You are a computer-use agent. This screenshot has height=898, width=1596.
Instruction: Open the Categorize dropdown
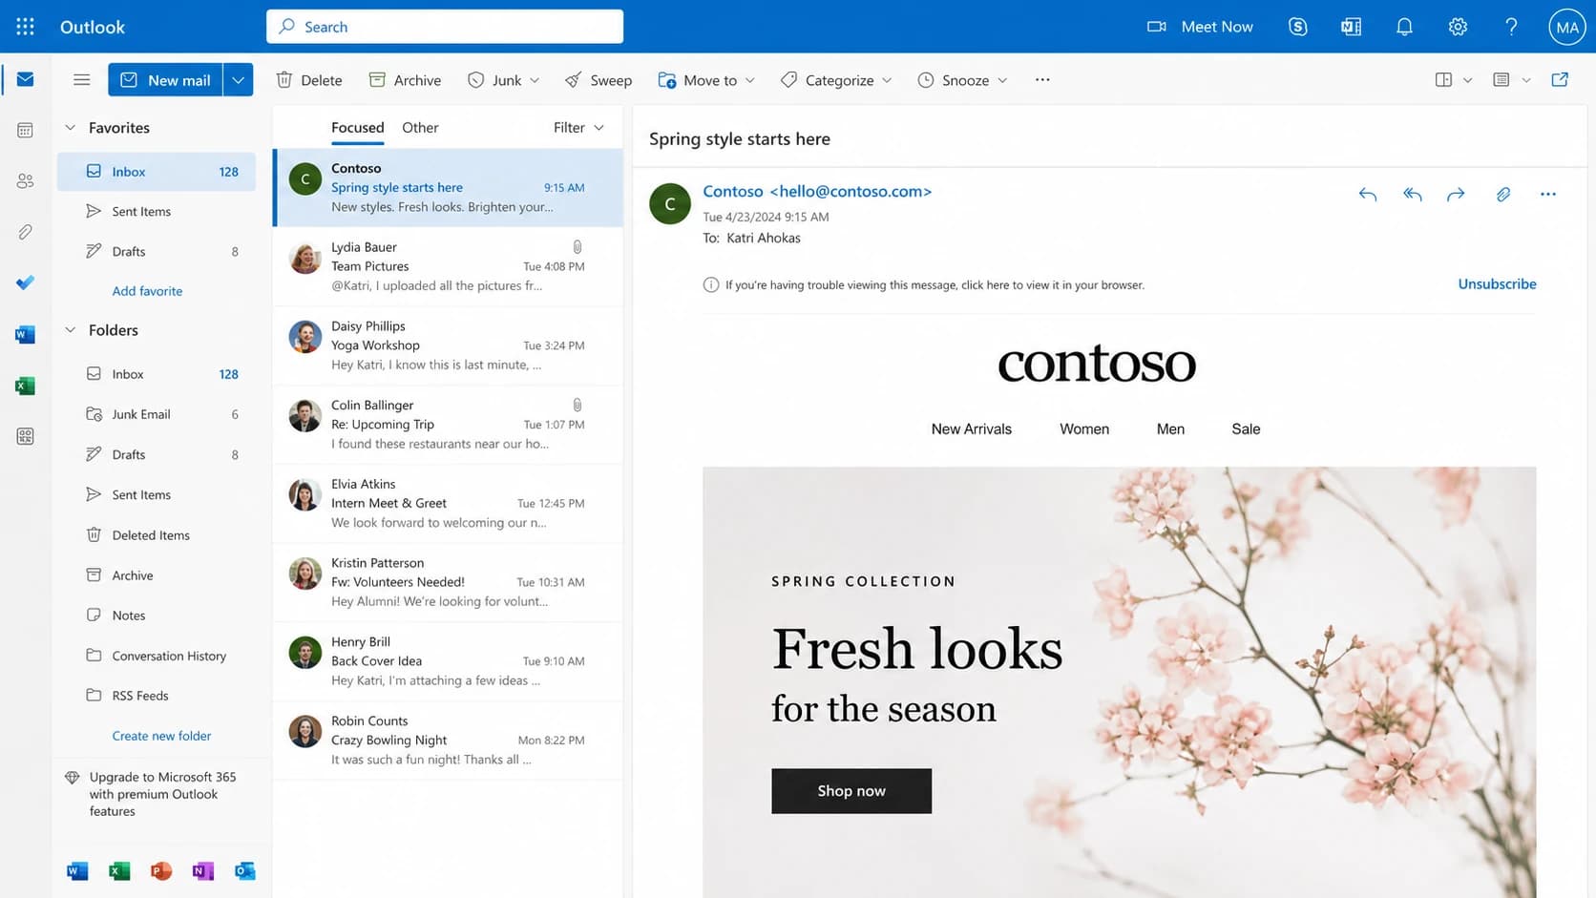887,80
